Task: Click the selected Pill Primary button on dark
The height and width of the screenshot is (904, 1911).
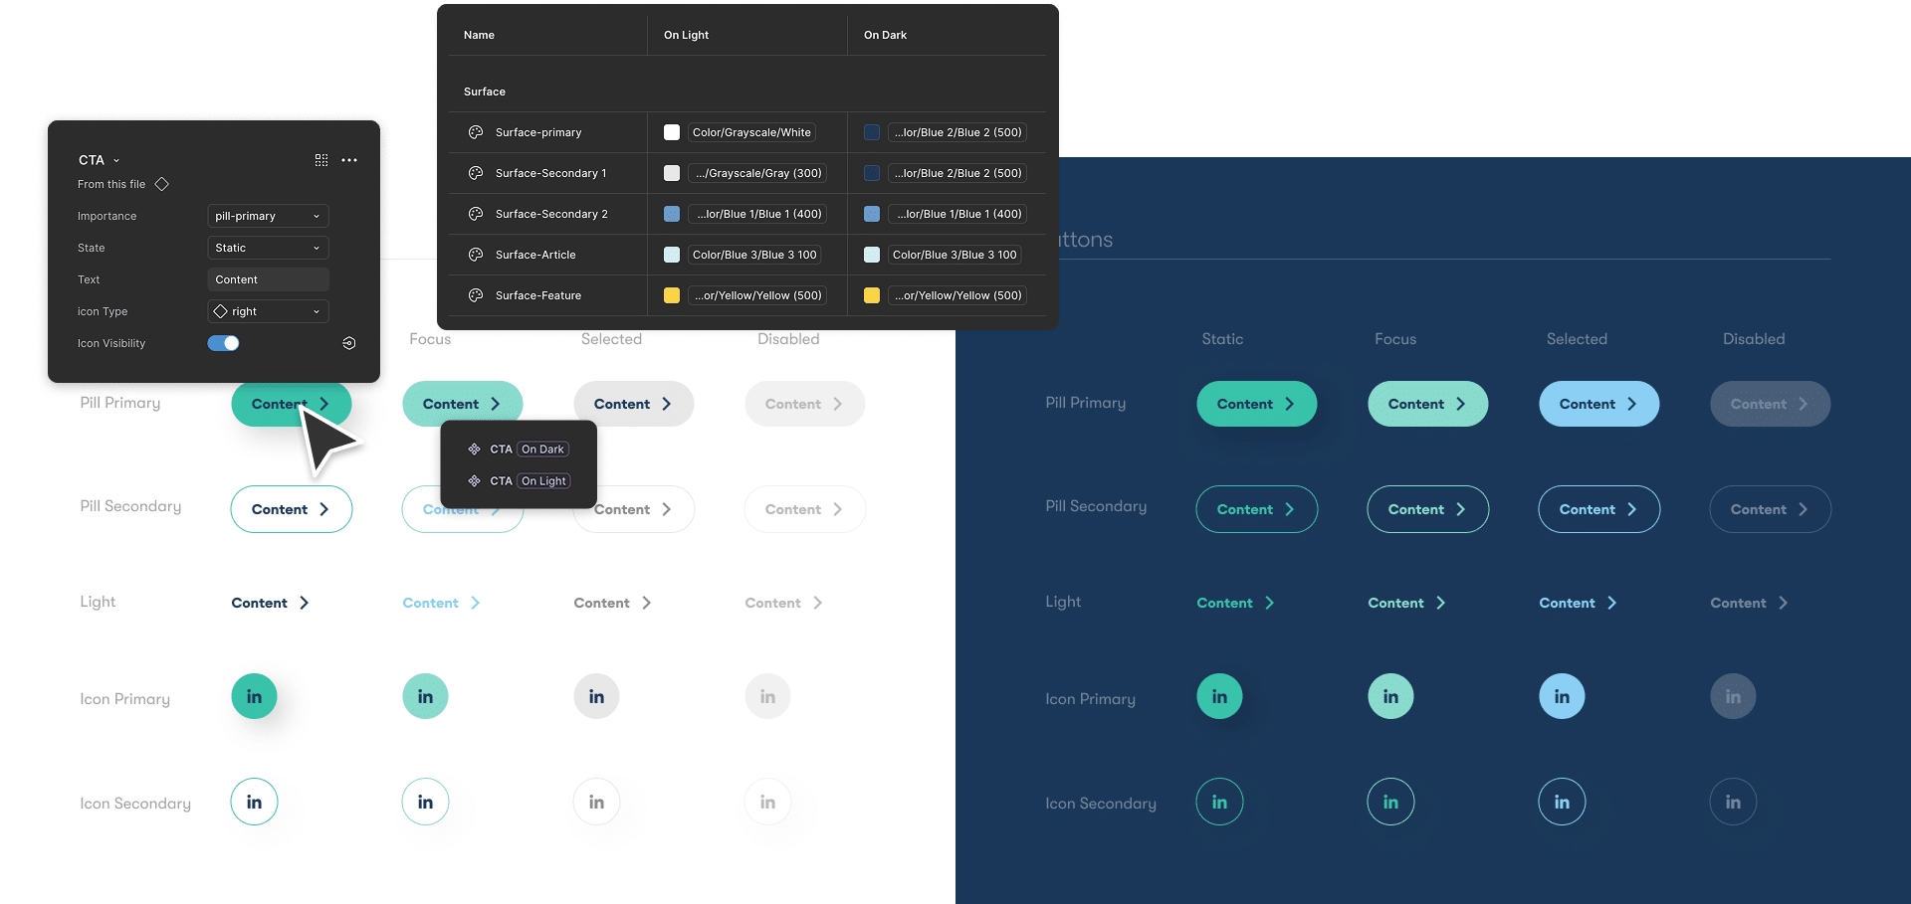Action: [1598, 404]
